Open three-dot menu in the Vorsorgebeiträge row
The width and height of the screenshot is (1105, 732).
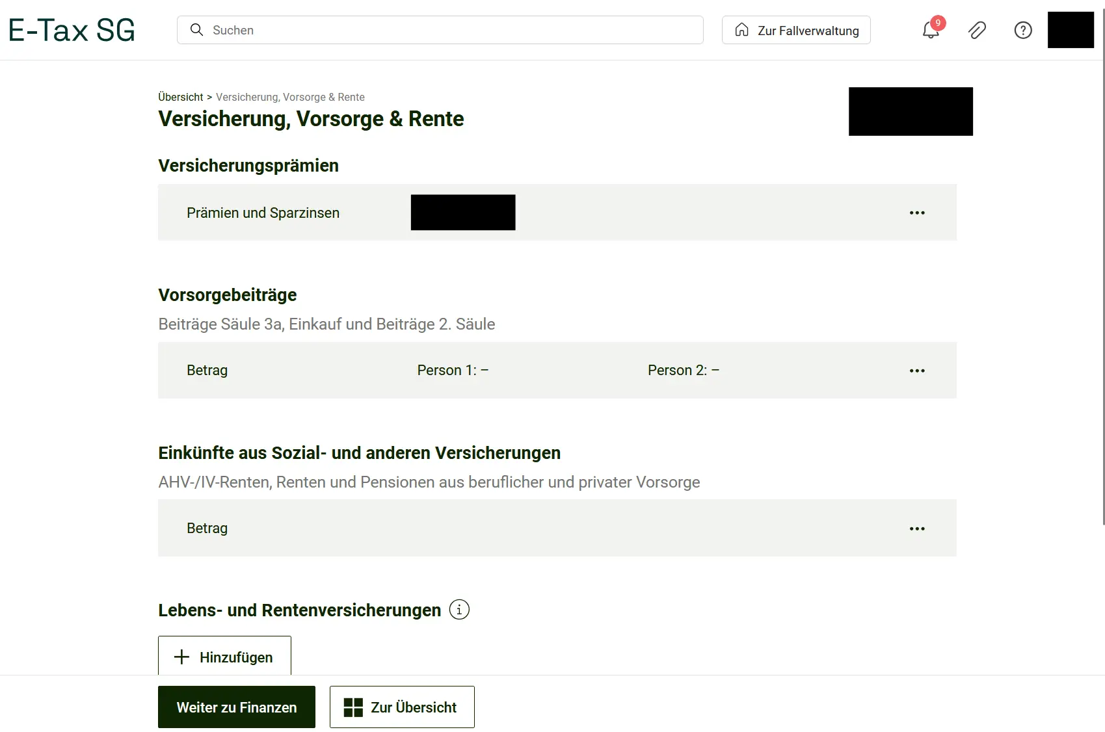(x=917, y=371)
